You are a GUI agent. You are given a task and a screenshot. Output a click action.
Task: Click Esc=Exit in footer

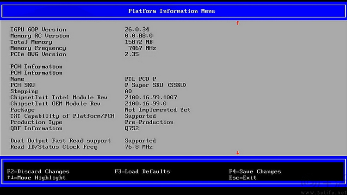click(242, 178)
